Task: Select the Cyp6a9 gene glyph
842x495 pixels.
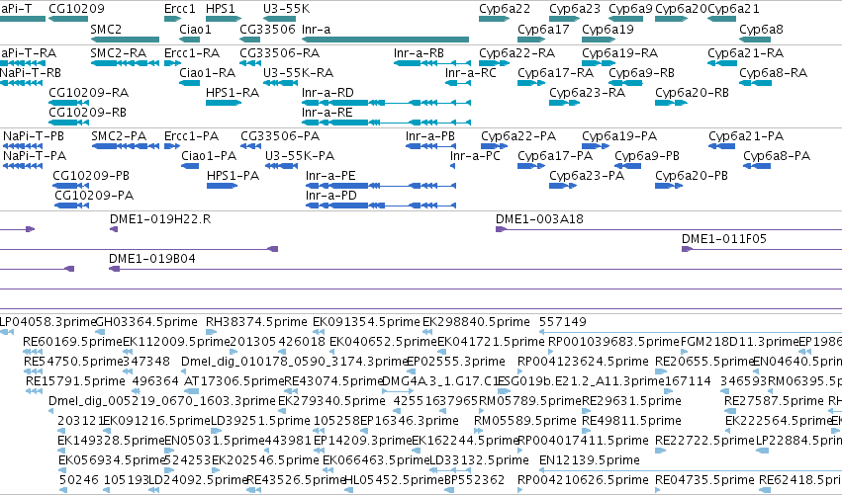Action: tap(625, 19)
